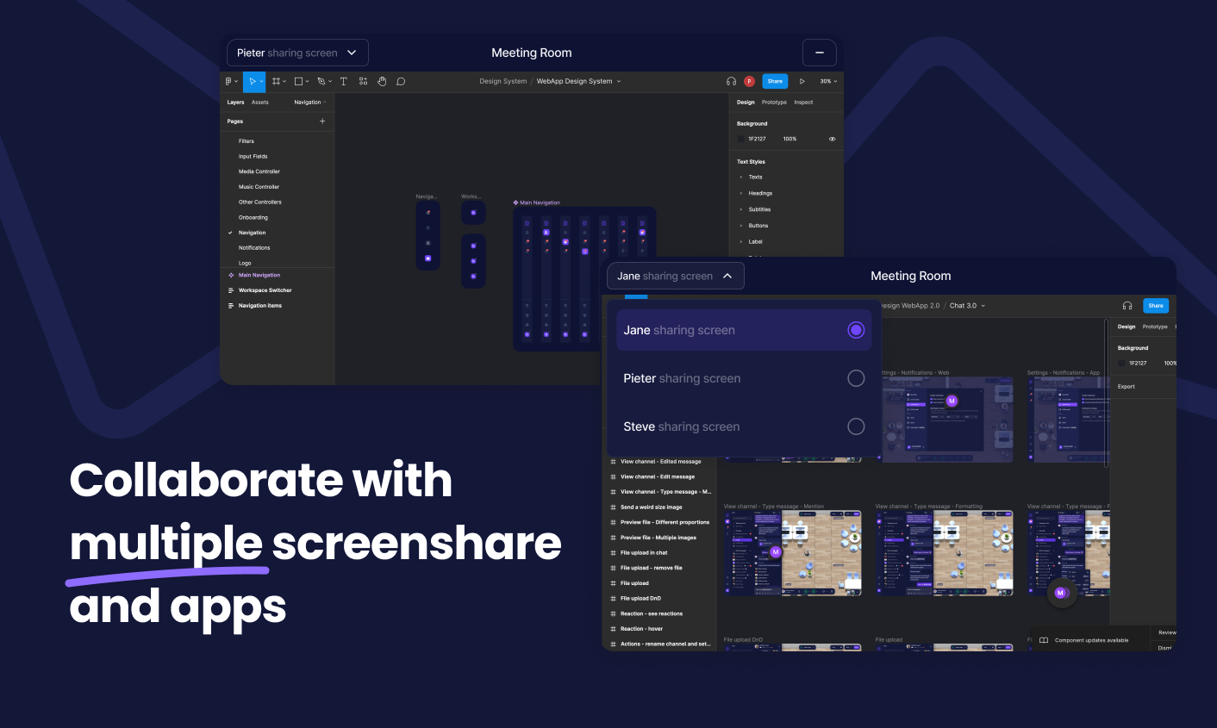This screenshot has height=728, width=1217.
Task: Open the Chat 3.0 file dropdown
Action: (x=967, y=306)
